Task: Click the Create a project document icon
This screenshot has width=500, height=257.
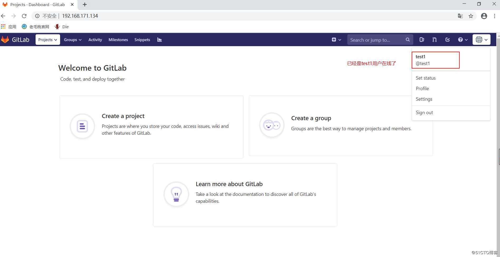Action: 82,126
